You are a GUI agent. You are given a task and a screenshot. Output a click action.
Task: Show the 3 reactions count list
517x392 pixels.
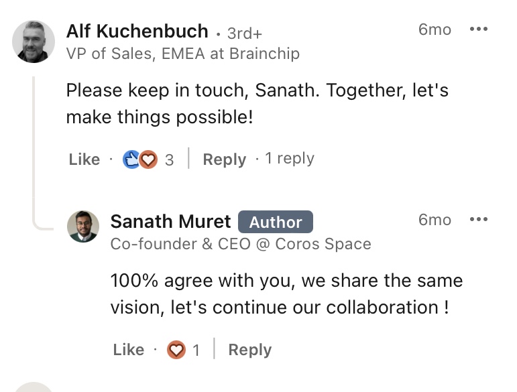tap(169, 159)
